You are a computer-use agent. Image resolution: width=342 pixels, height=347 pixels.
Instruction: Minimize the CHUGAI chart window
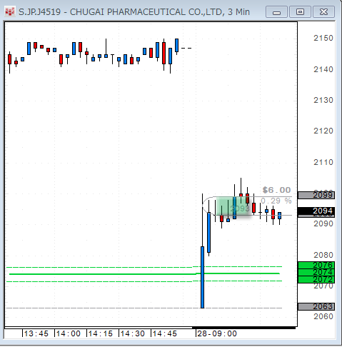(276, 12)
